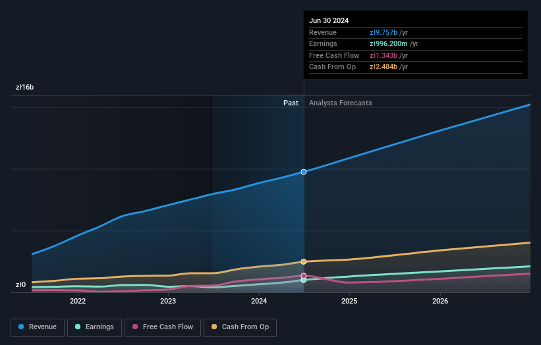Click the zł0 y-axis label
Viewport: 541px width, 345px height.
point(20,284)
